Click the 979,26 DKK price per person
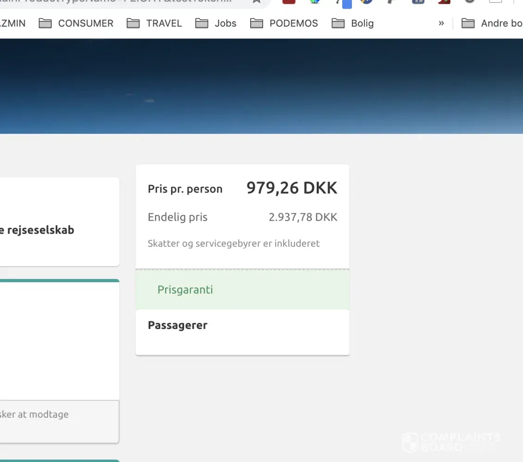 292,188
